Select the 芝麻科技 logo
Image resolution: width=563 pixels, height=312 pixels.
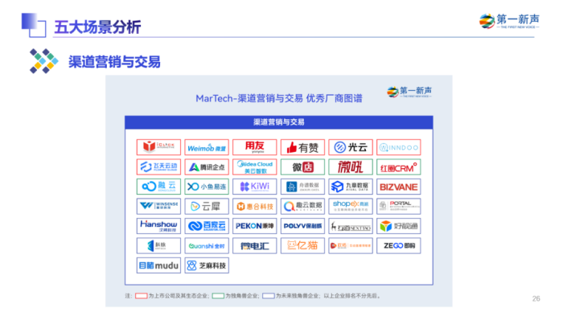[x=207, y=265]
